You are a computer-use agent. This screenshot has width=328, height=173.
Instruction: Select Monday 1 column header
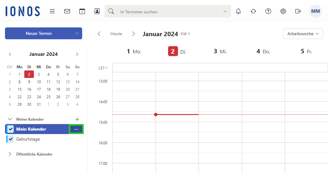(134, 51)
